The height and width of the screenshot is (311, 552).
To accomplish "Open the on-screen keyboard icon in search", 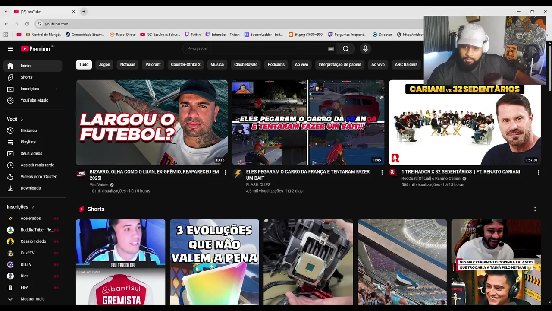I will tap(331, 49).
